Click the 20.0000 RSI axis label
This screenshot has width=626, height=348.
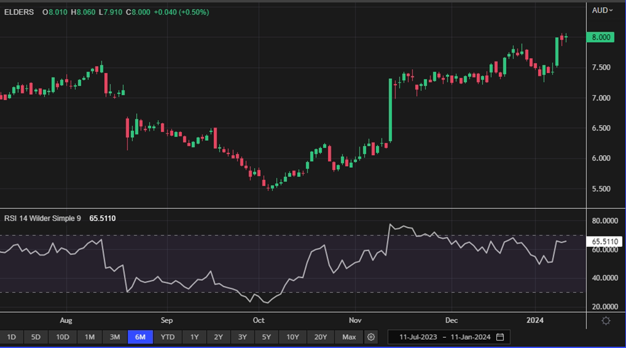tap(605, 307)
